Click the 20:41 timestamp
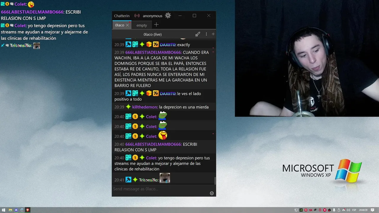379x213 pixels. coord(119,180)
